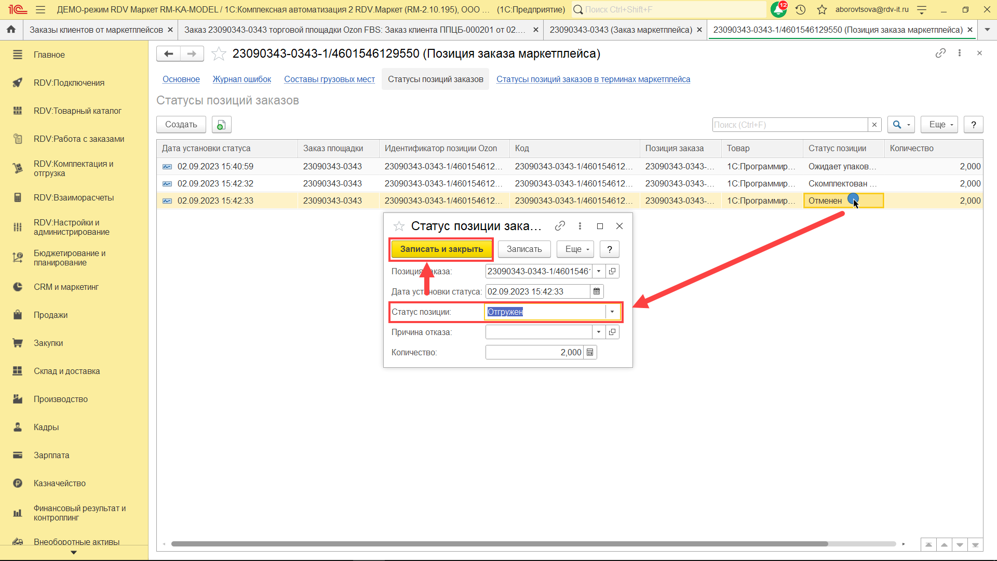Click the favorites star in top bar

(822, 9)
